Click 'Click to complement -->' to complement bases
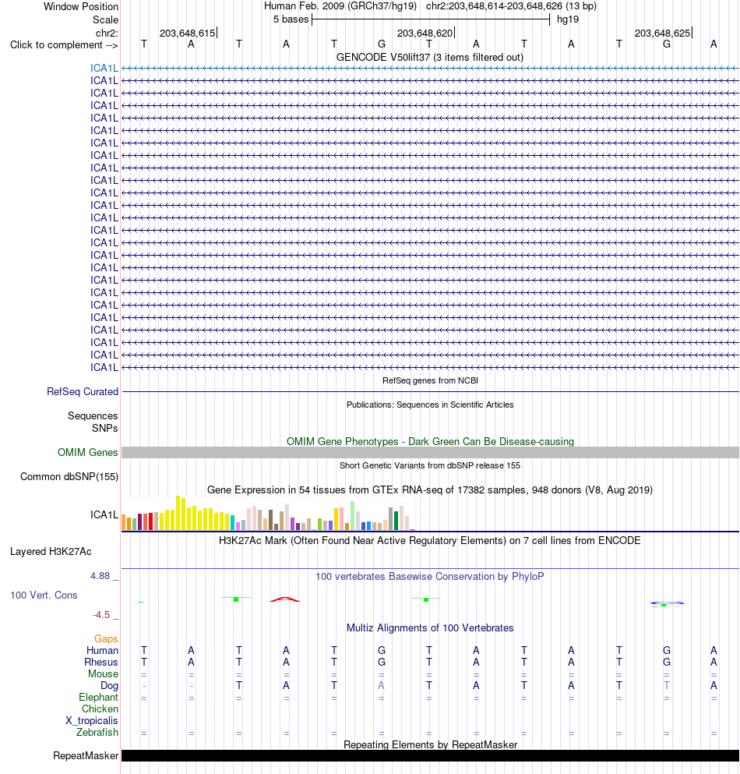The width and height of the screenshot is (740, 774). tap(64, 45)
